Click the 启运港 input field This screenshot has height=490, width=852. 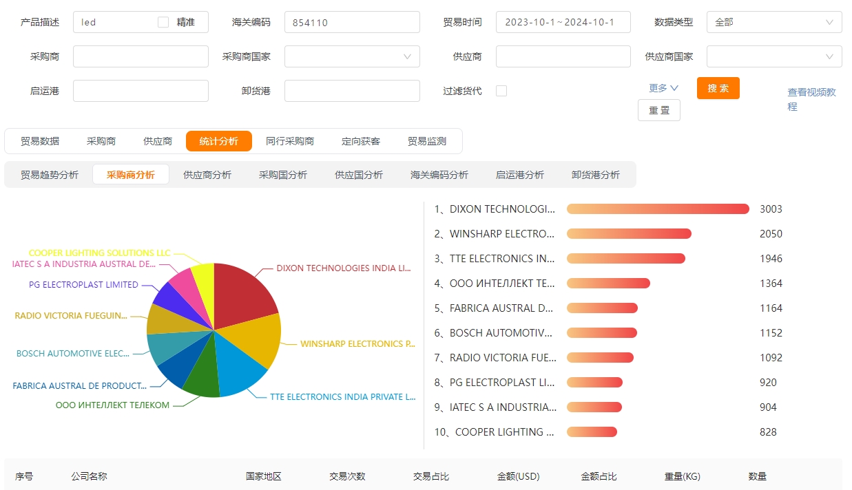[x=141, y=91]
